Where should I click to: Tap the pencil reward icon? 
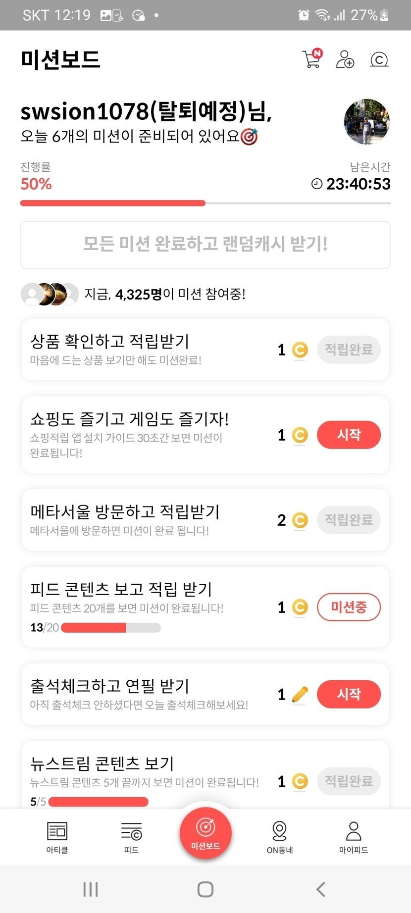pos(300,695)
